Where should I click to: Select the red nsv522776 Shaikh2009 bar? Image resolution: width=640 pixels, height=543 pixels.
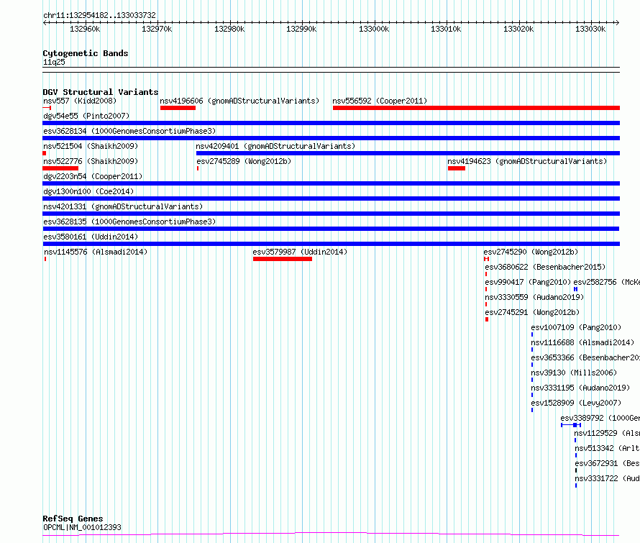pos(60,168)
